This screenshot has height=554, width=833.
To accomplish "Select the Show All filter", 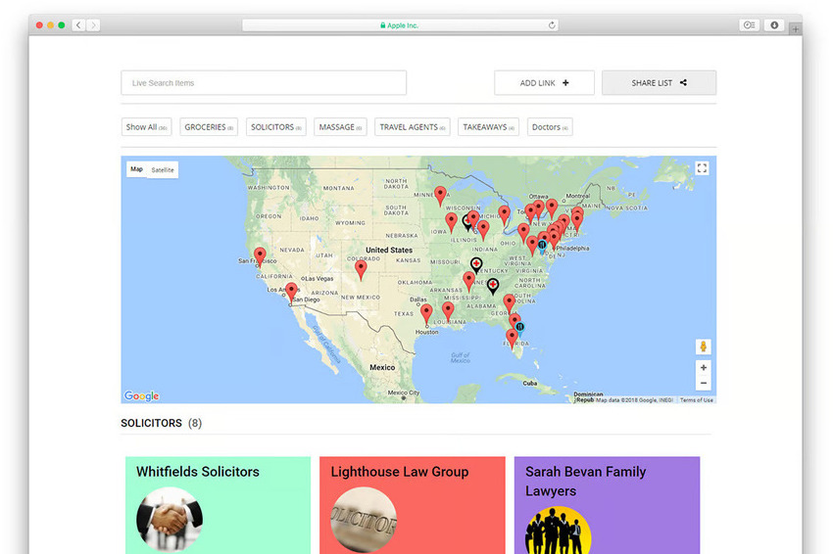I will pos(146,127).
